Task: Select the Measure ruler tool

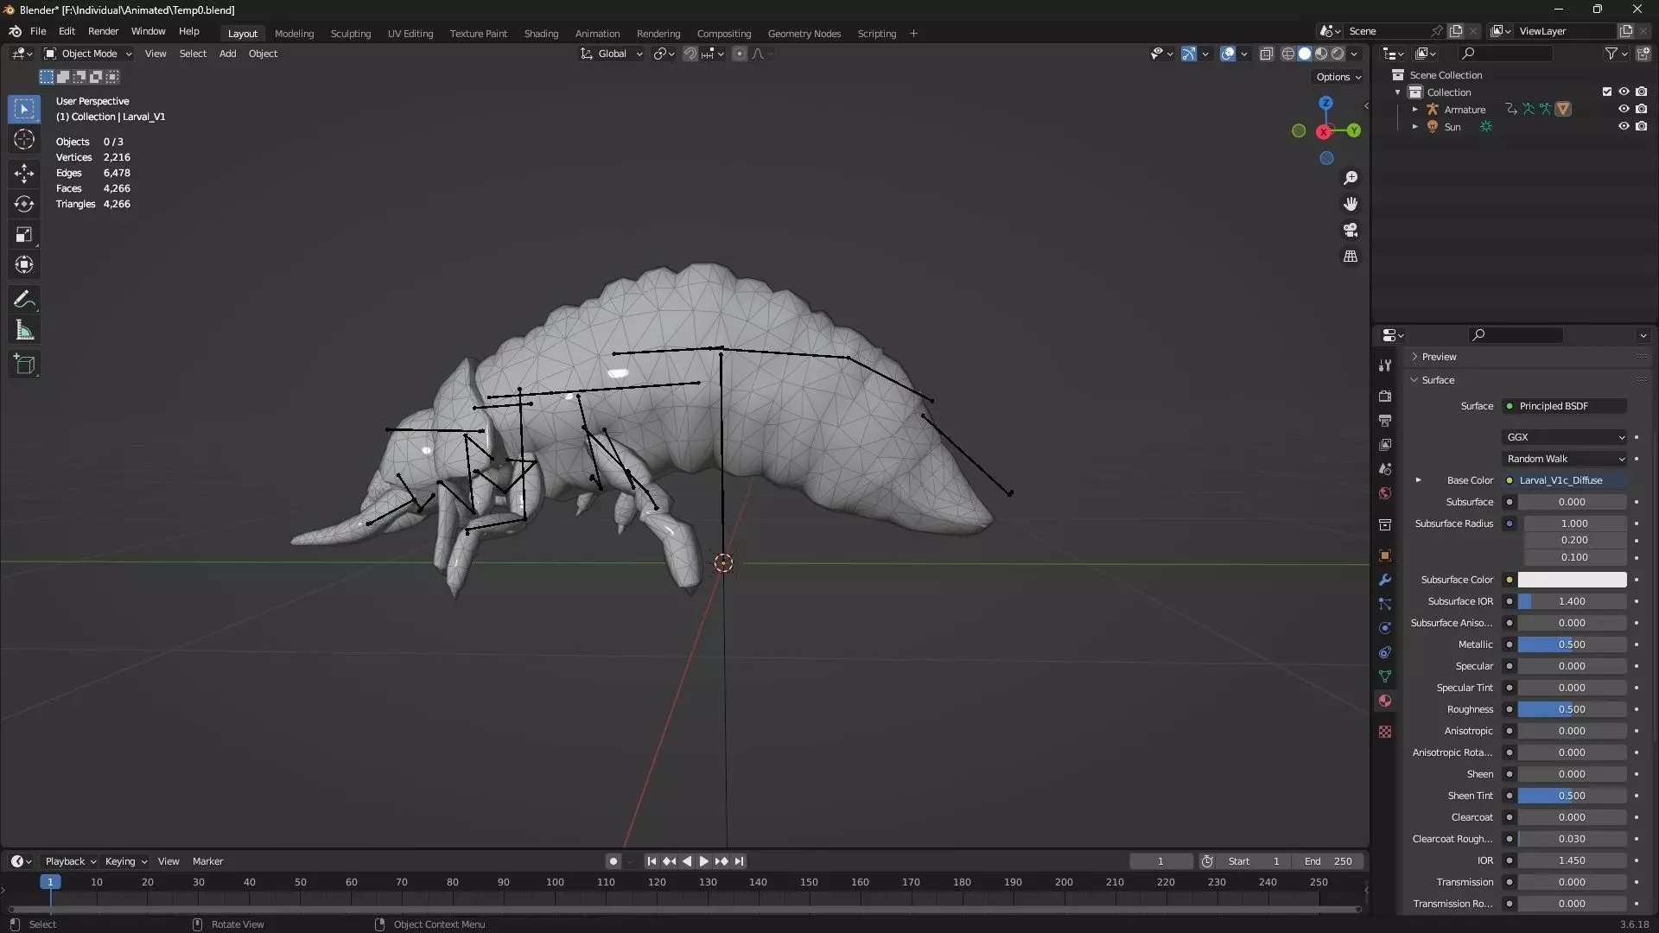Action: [x=24, y=330]
